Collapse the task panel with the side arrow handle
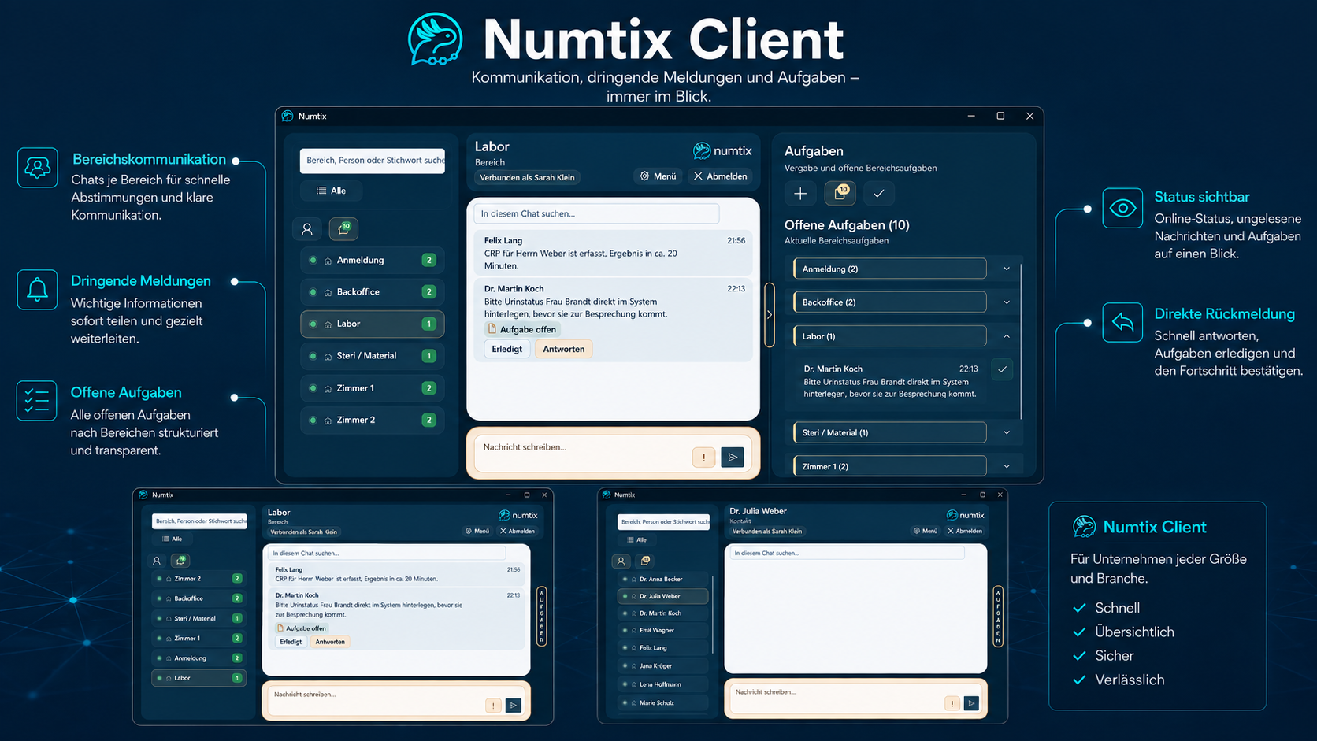 770,314
